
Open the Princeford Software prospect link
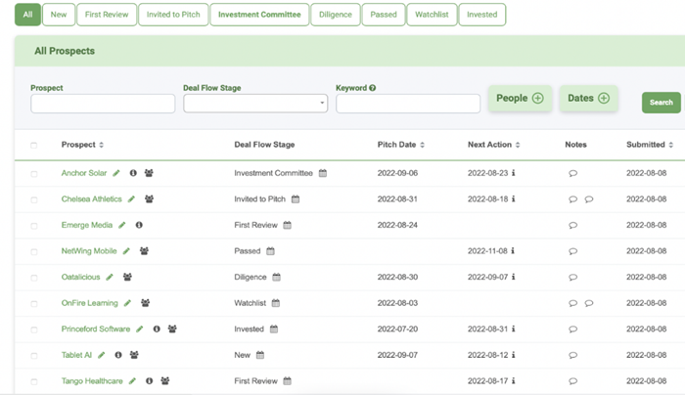tap(96, 329)
